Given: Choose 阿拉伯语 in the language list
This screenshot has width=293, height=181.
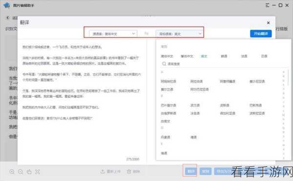Looking at the screenshot, I should pos(196,81).
